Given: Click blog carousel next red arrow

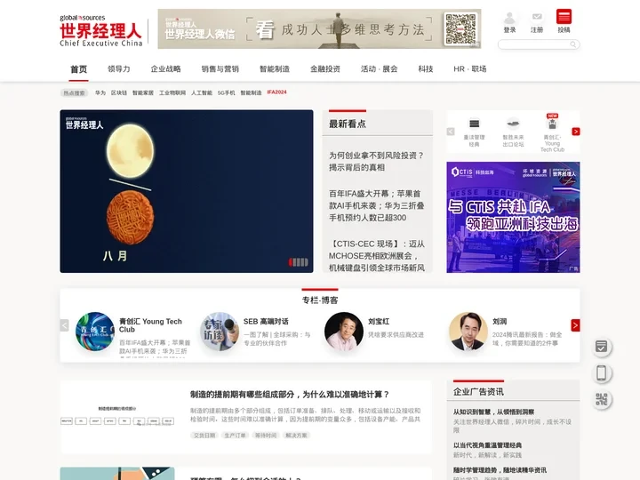Looking at the screenshot, I should (575, 325).
